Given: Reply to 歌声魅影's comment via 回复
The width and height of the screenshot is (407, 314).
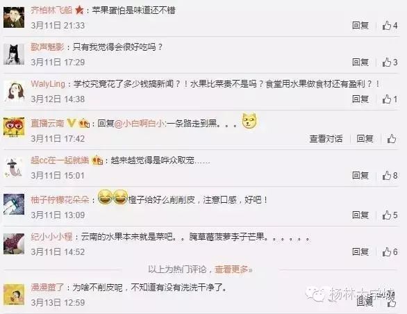Looking at the screenshot, I should [360, 63].
